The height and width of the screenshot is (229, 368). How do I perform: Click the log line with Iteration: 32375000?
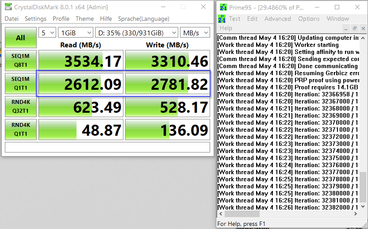288,158
